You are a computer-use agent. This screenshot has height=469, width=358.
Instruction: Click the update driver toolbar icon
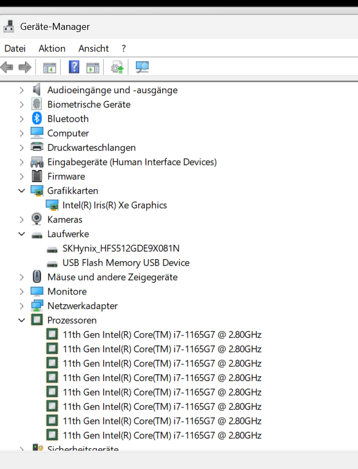tap(118, 67)
